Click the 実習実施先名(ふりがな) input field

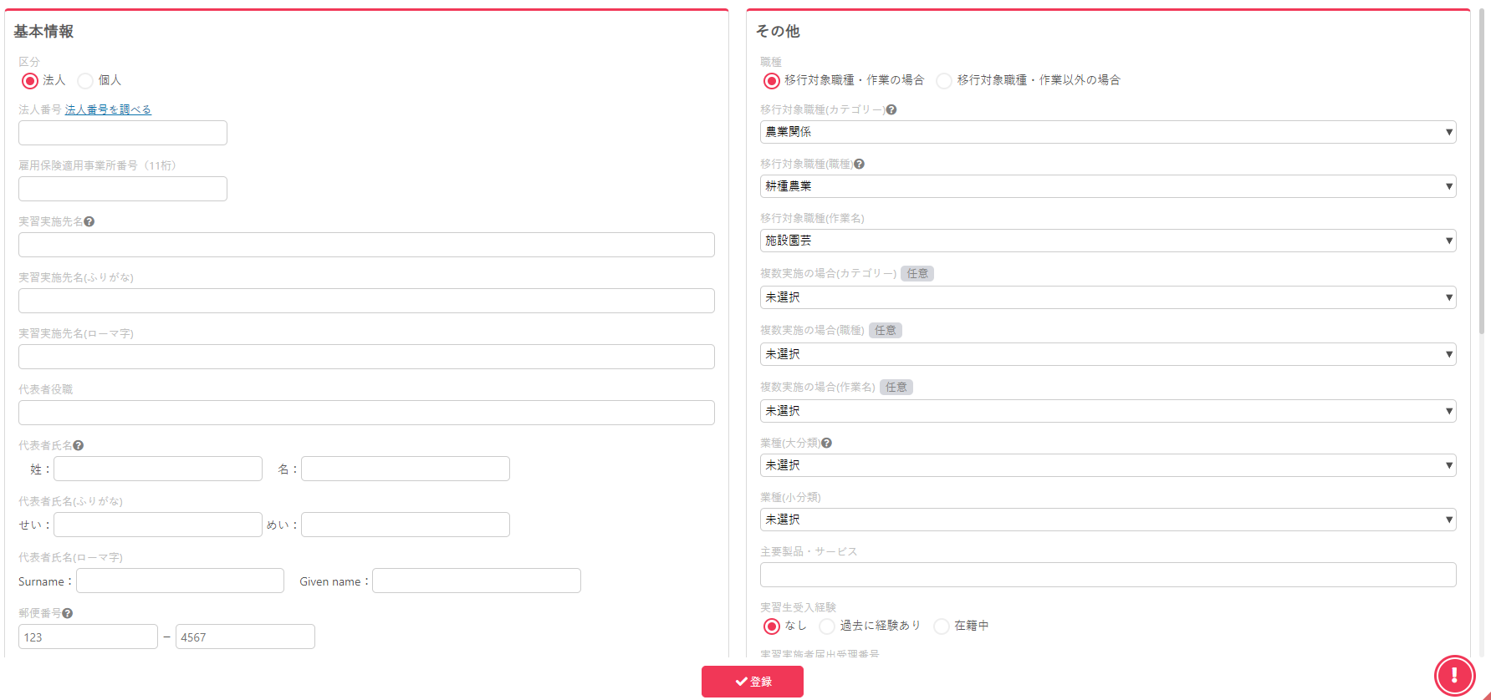point(366,301)
